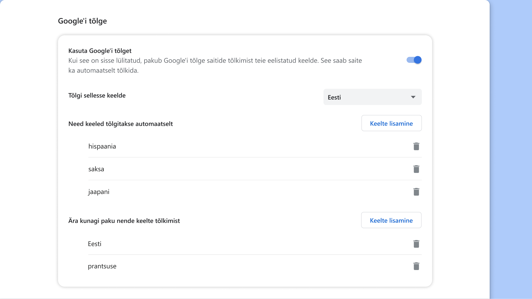Image resolution: width=532 pixels, height=299 pixels.
Task: Click "Keelte lisamine" for automatically translated languages
Action: click(x=391, y=123)
